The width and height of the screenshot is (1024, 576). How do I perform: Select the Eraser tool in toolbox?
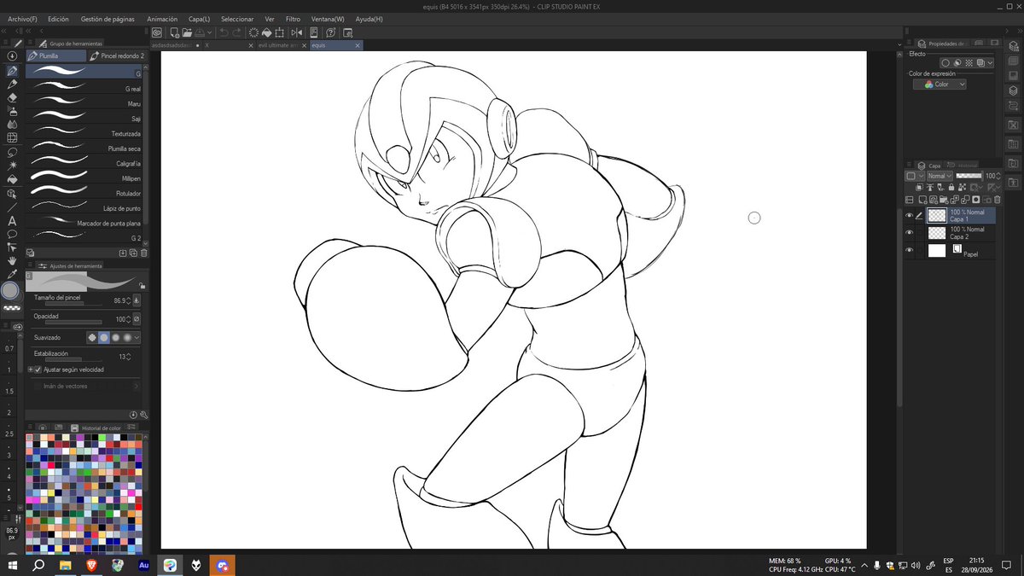(x=13, y=98)
